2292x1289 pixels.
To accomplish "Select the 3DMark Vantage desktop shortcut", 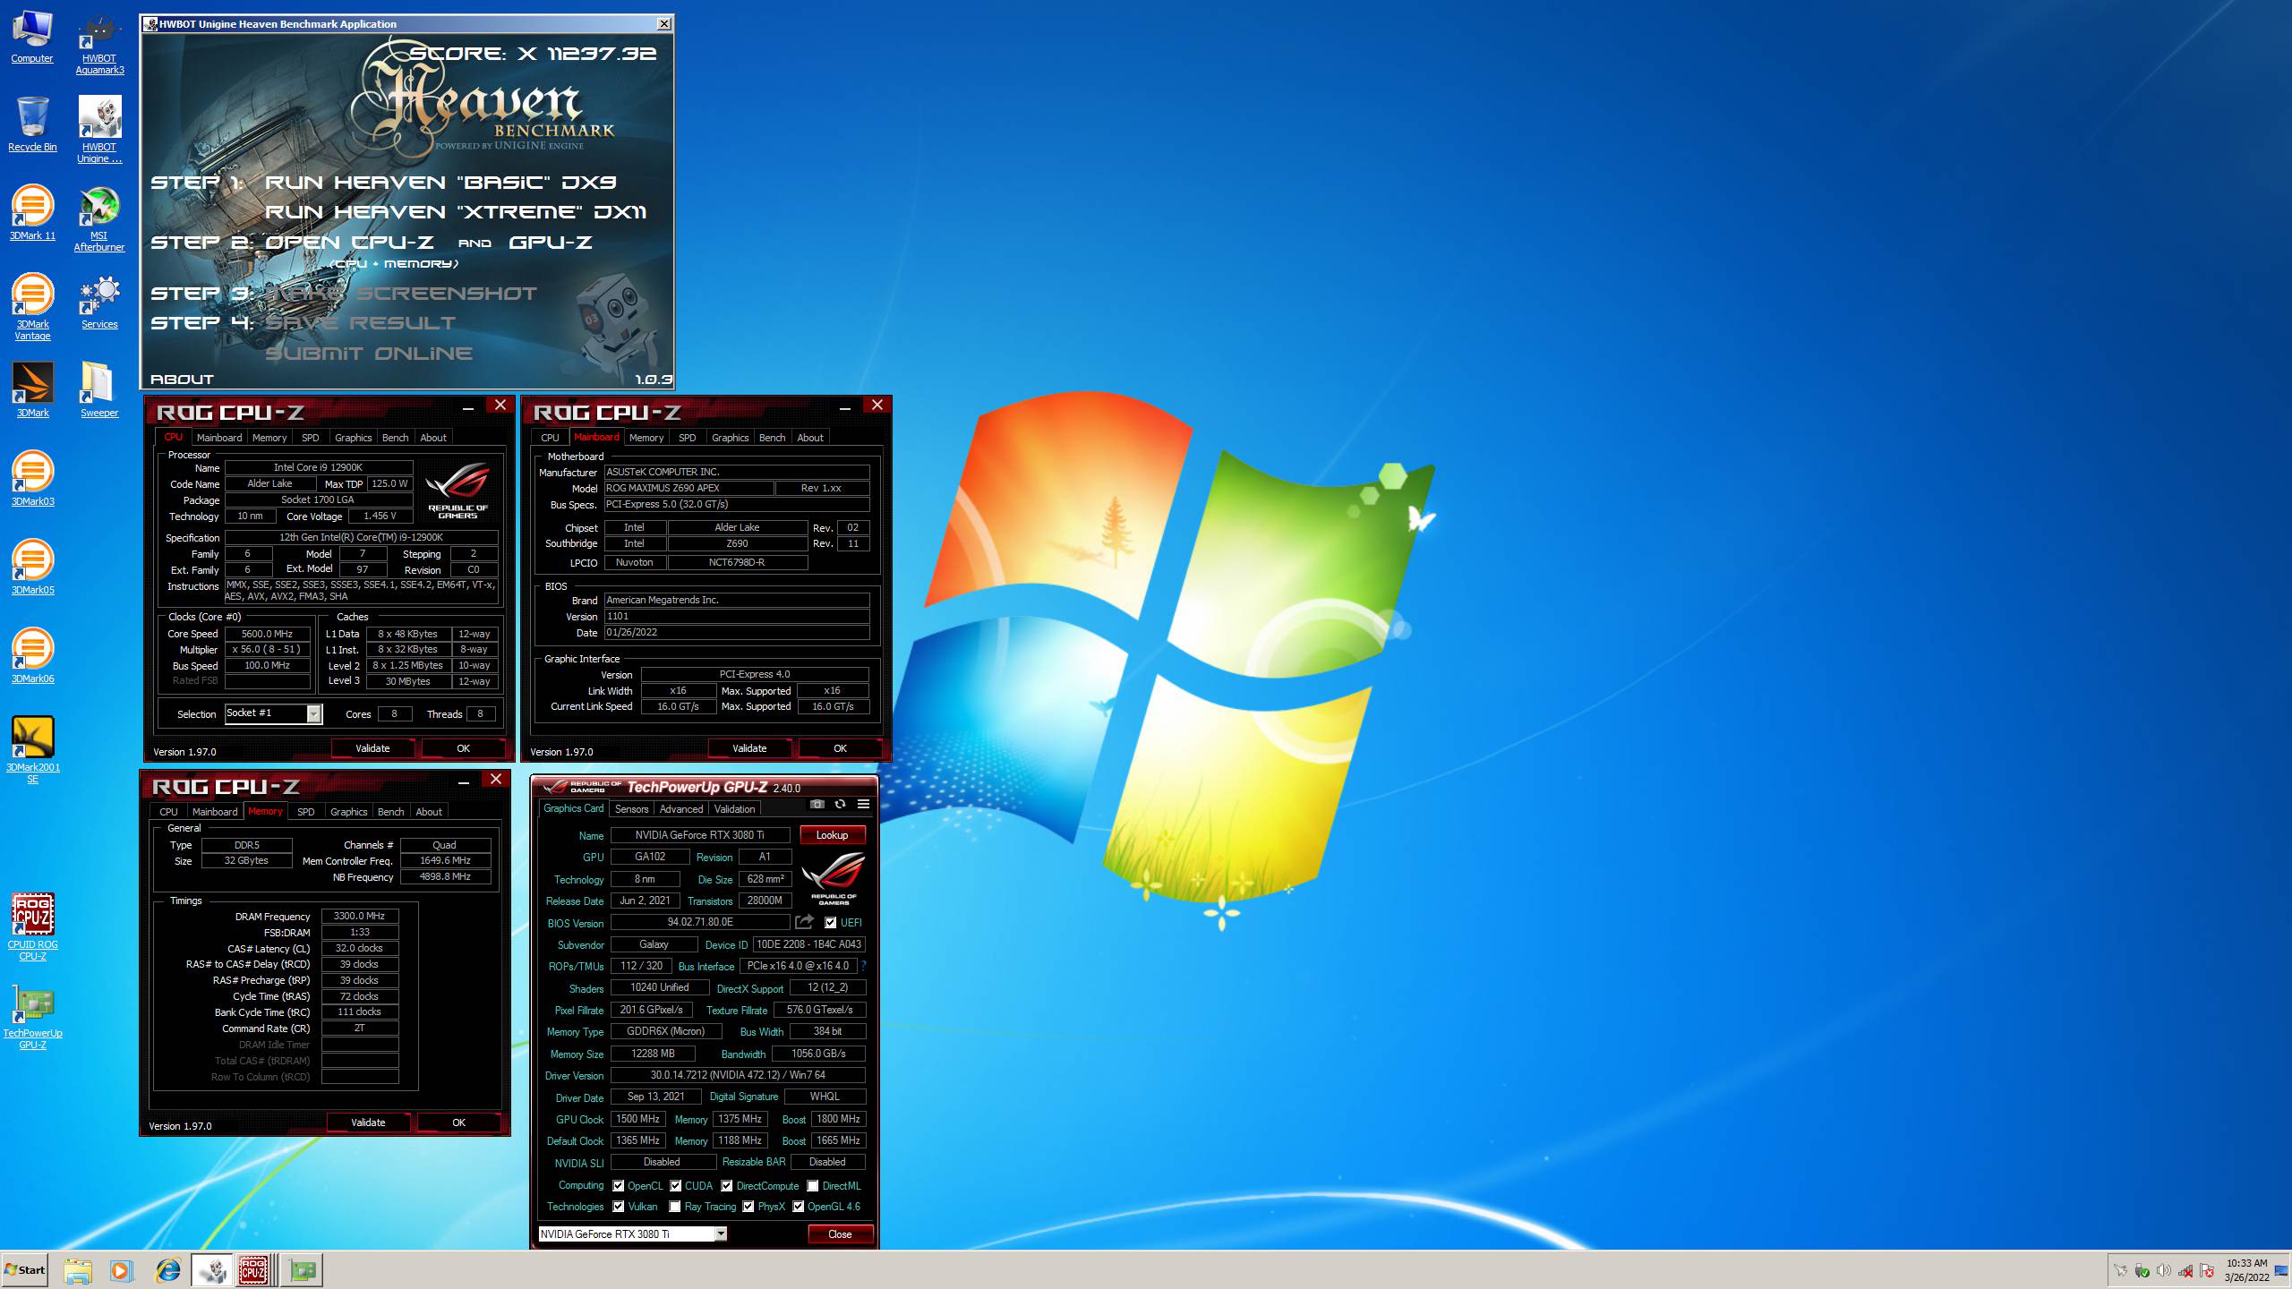I will pyautogui.click(x=32, y=307).
